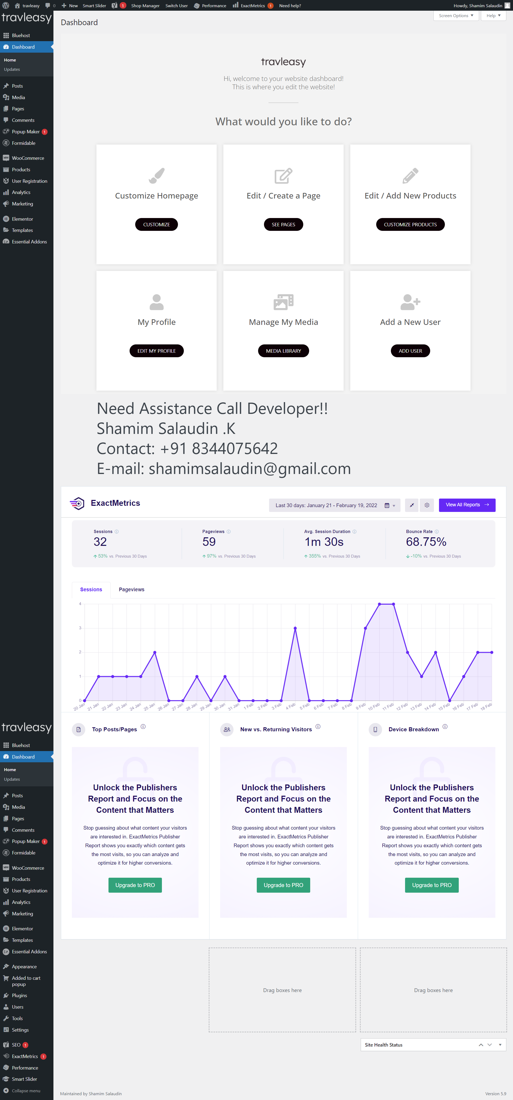Click Collapse menu at sidebar bottom
The image size is (513, 1100).
tap(26, 1091)
